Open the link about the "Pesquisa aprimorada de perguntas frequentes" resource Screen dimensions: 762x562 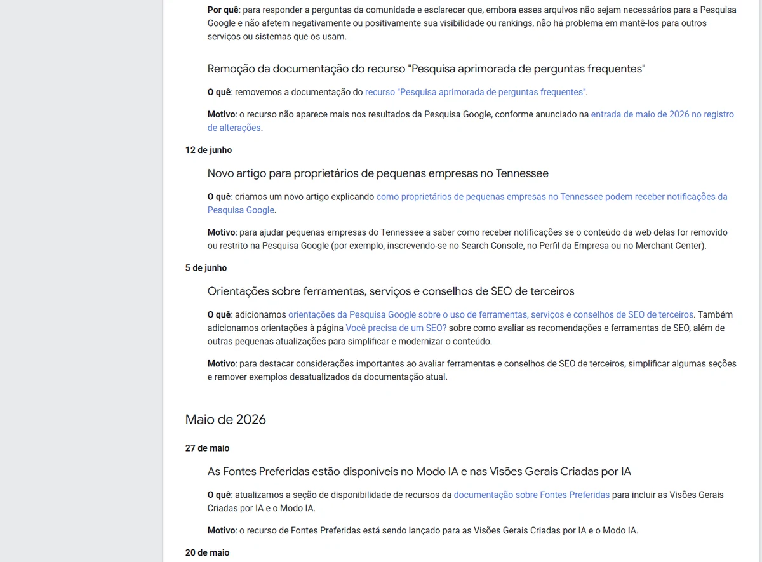click(x=475, y=92)
